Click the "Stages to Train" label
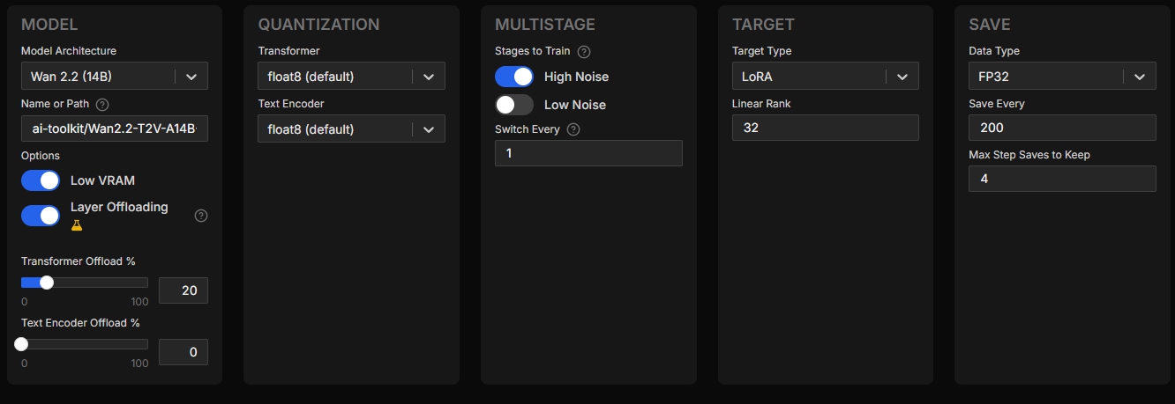This screenshot has width=1175, height=404. click(533, 51)
